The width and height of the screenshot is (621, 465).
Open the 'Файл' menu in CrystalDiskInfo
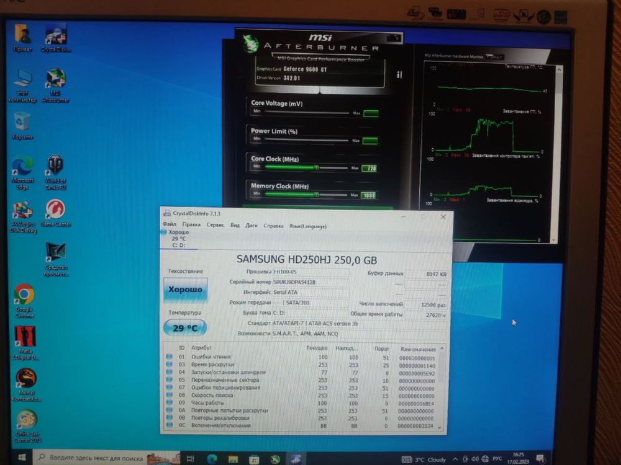click(x=170, y=224)
